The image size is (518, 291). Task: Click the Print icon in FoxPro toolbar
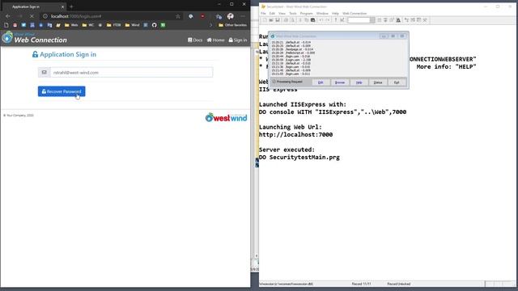(x=286, y=20)
